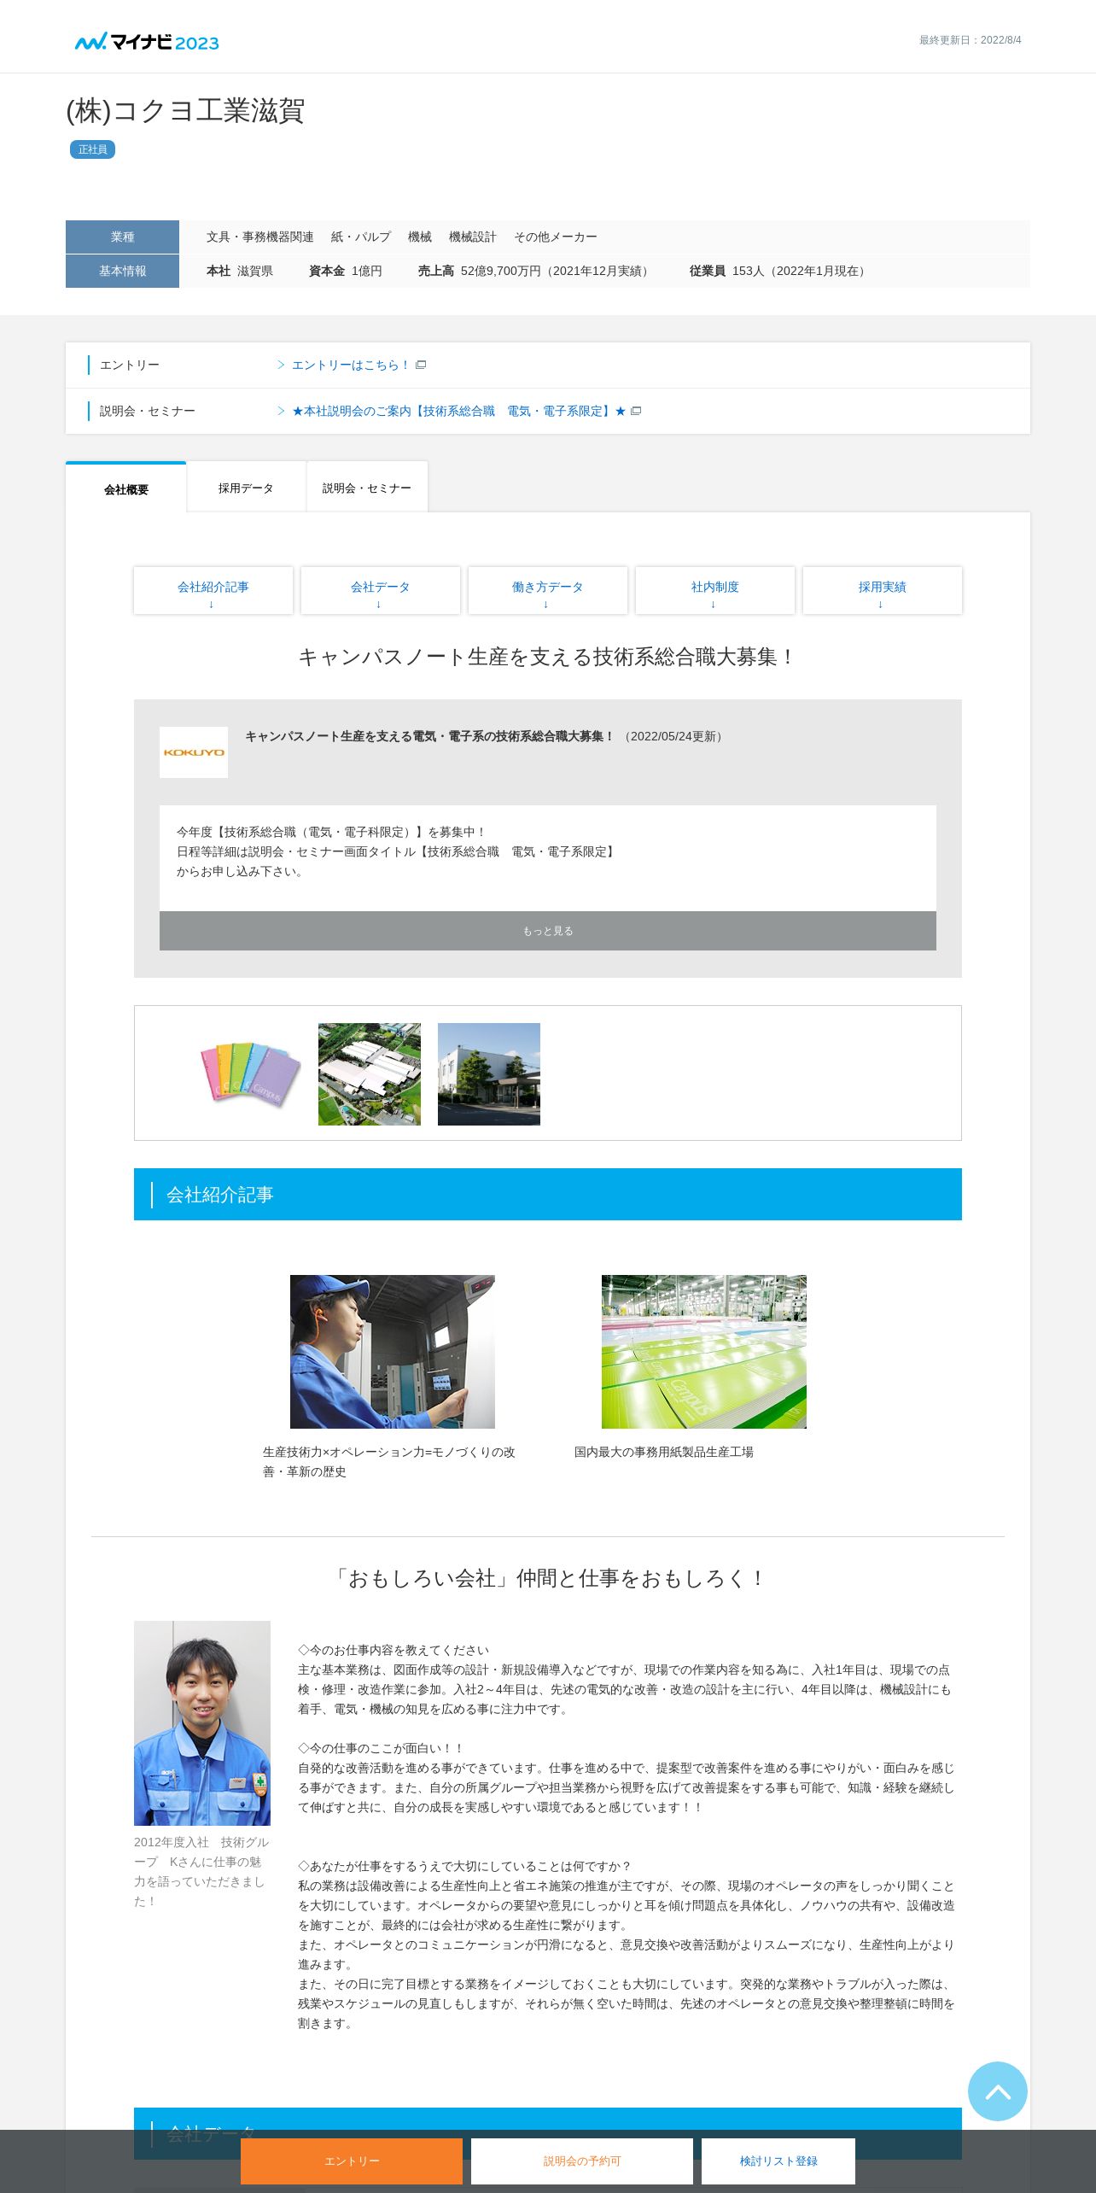Click the 機械設計 industry text
The width and height of the screenshot is (1096, 2193).
(473, 237)
